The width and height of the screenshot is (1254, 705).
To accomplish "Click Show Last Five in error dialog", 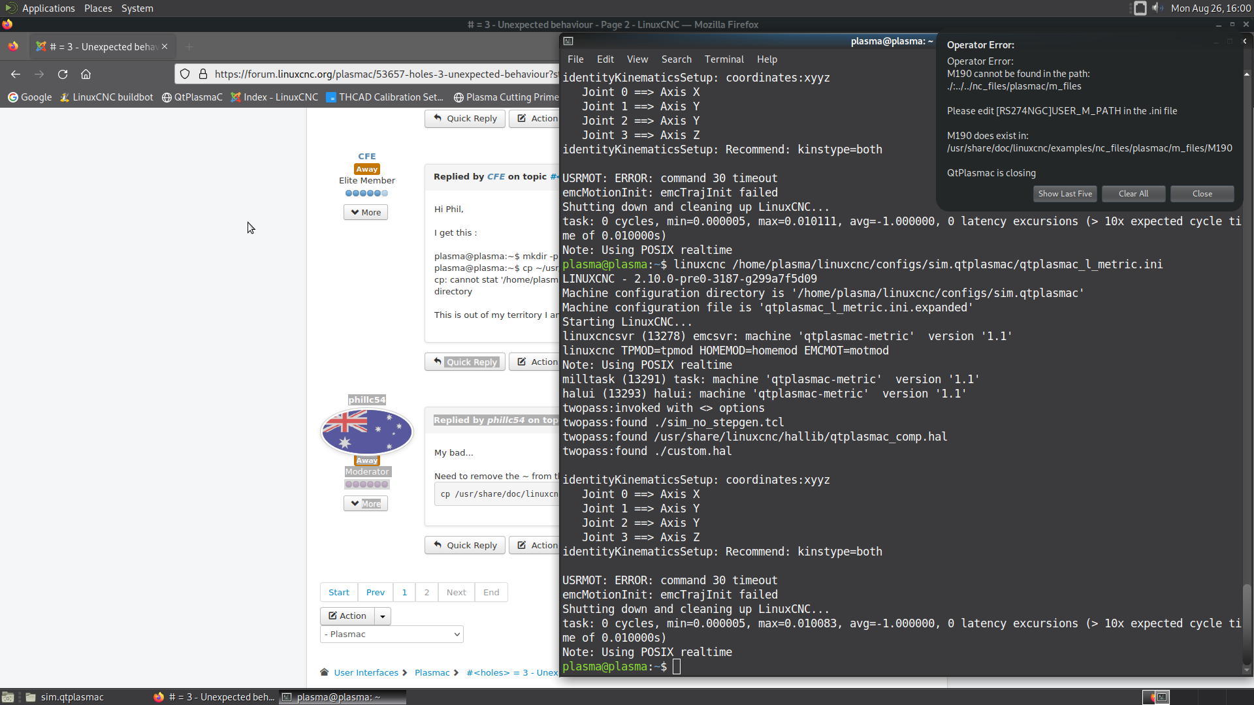I will (x=1065, y=194).
